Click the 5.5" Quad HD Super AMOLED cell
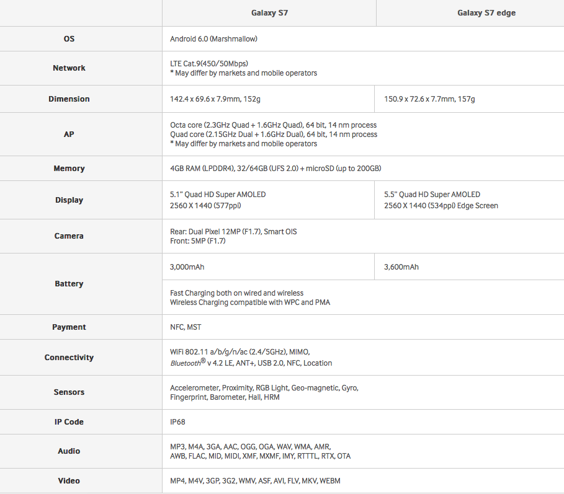The height and width of the screenshot is (494, 564). click(x=432, y=195)
